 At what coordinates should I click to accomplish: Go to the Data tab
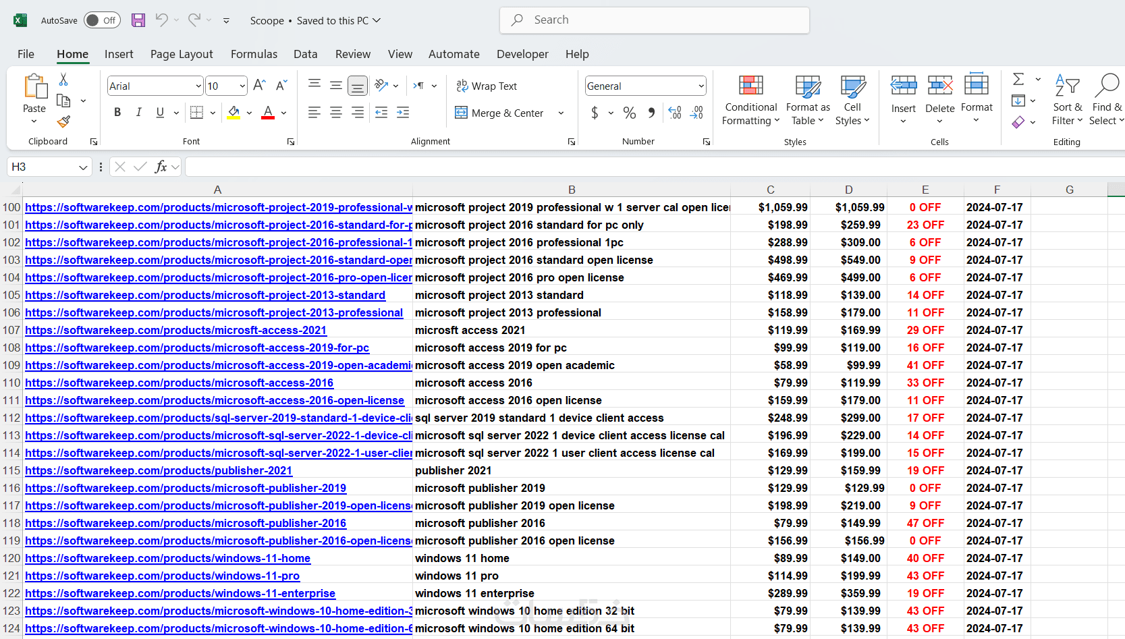coord(305,54)
